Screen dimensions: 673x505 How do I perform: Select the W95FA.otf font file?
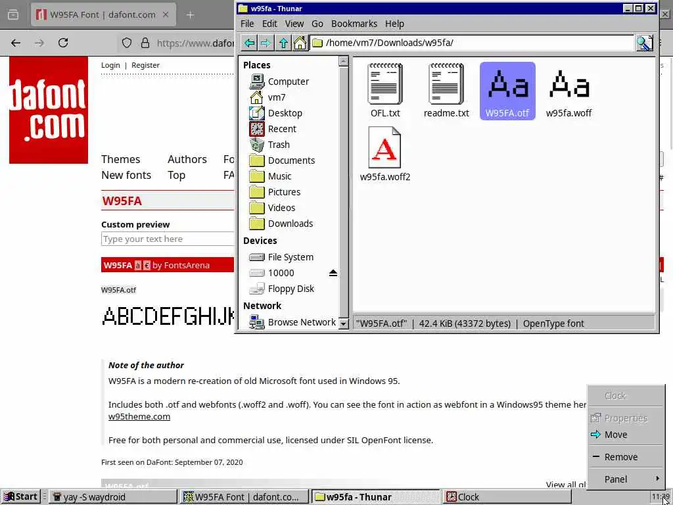pos(507,91)
